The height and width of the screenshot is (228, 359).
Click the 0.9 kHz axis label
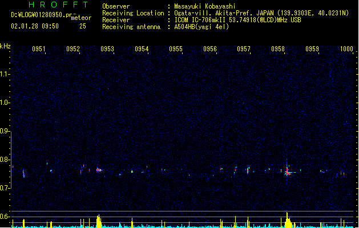(x=5, y=131)
